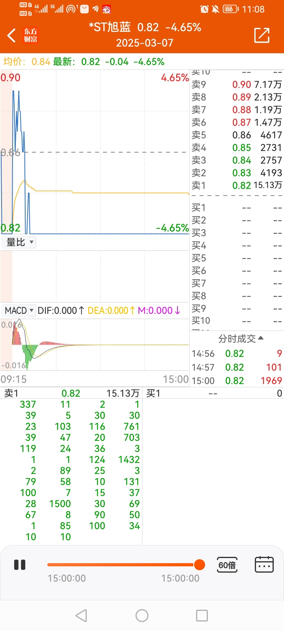284x631 pixels.
Task: Select the 买1 bid row in depth list
Action: 237,207
